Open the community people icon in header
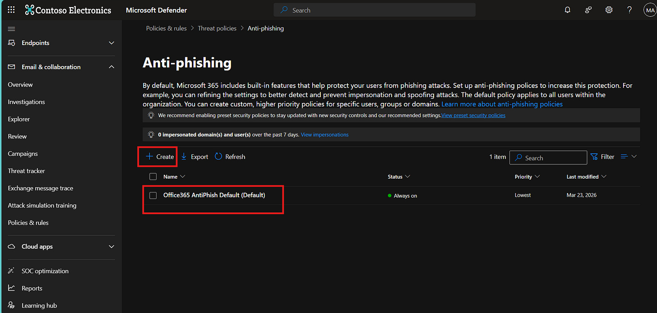657x313 pixels. (x=588, y=10)
